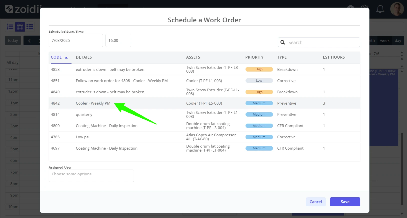Click asset Cooler (T-PF-L5-003)

204,103
